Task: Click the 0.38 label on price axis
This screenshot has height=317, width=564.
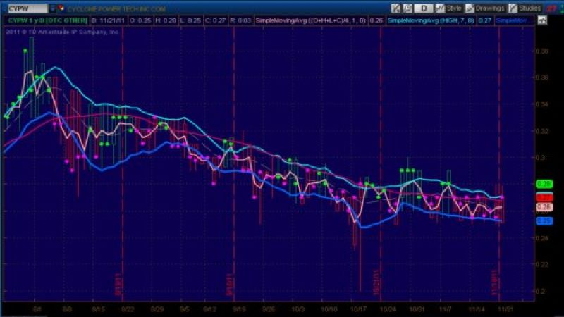Action: click(542, 51)
